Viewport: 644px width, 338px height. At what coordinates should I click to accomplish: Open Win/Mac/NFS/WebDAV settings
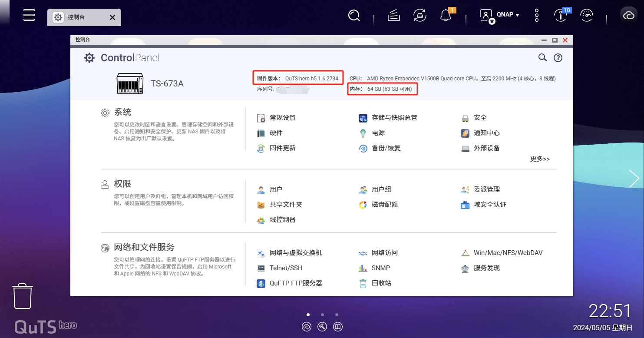click(x=502, y=253)
